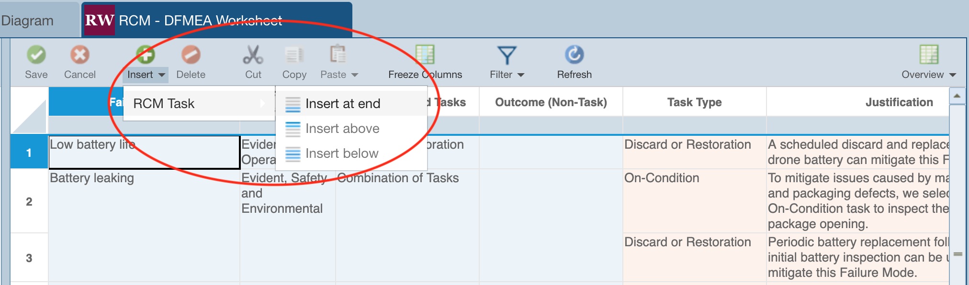Viewport: 969px width, 285px height.
Task: Click the red Cancel icon
Action: (80, 55)
